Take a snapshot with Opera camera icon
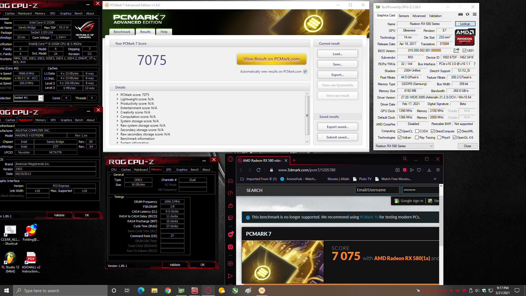The width and height of the screenshot is (526, 296). [398, 170]
